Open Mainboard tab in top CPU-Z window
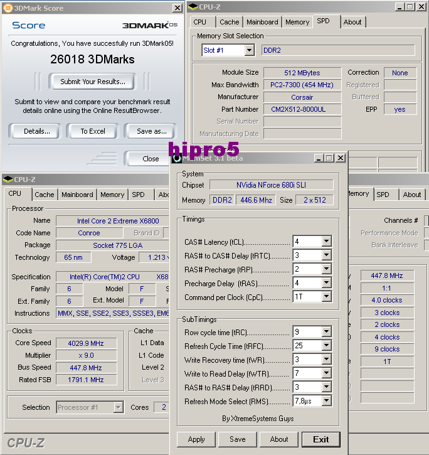Screen dimensions: 429x455 [262, 22]
